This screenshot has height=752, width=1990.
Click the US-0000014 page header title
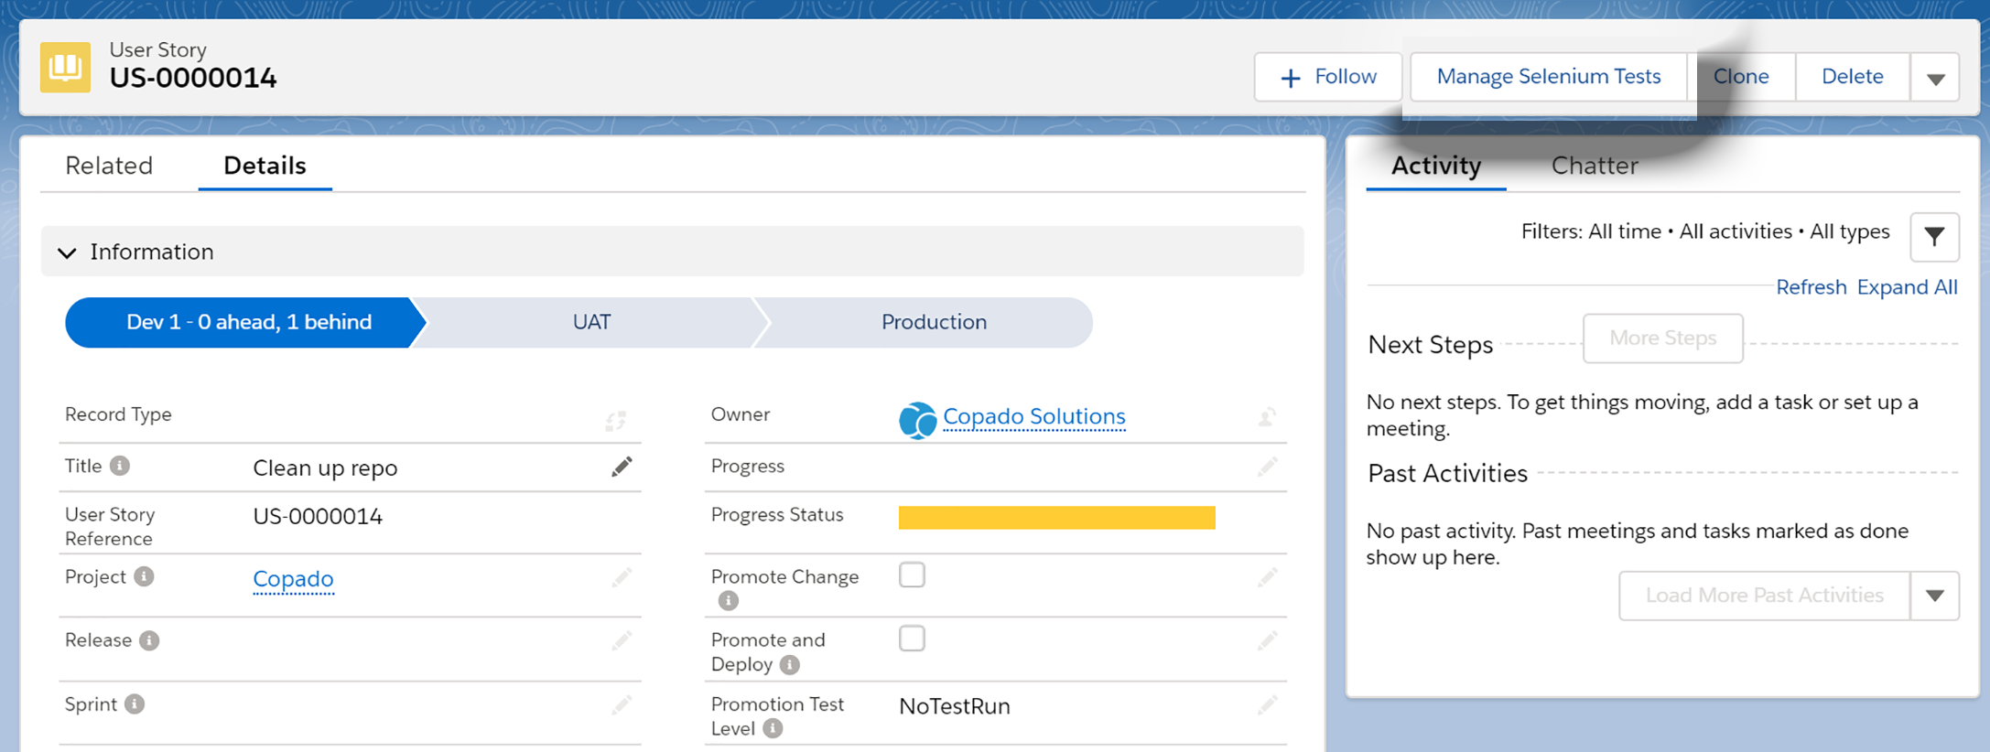193,78
